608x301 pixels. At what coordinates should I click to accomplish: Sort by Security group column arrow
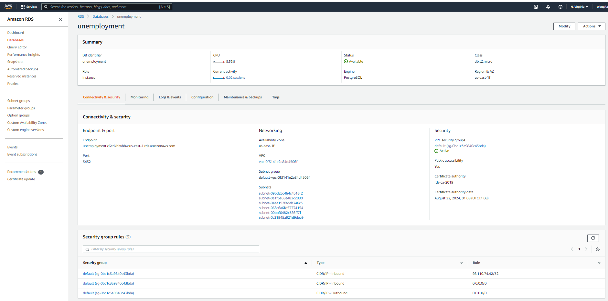point(306,263)
